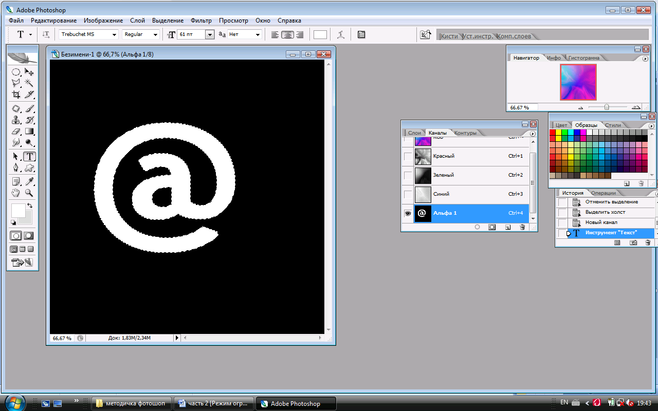The width and height of the screenshot is (658, 411).
Task: Select the Notes tool
Action: click(x=16, y=182)
